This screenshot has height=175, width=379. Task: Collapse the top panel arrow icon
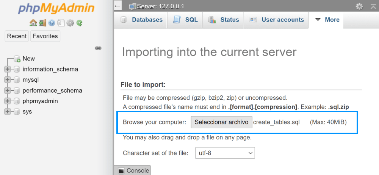point(373,6)
